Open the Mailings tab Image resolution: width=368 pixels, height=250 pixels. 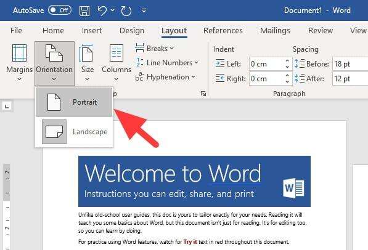click(x=275, y=31)
